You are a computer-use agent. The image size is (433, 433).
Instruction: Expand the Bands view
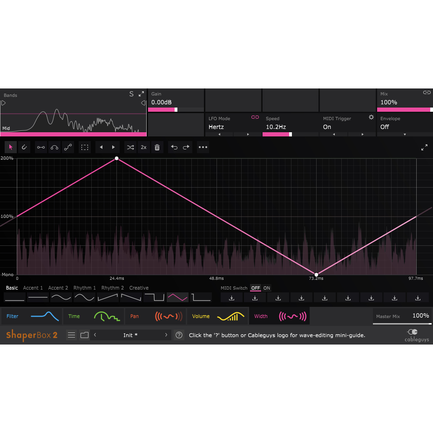tap(142, 94)
